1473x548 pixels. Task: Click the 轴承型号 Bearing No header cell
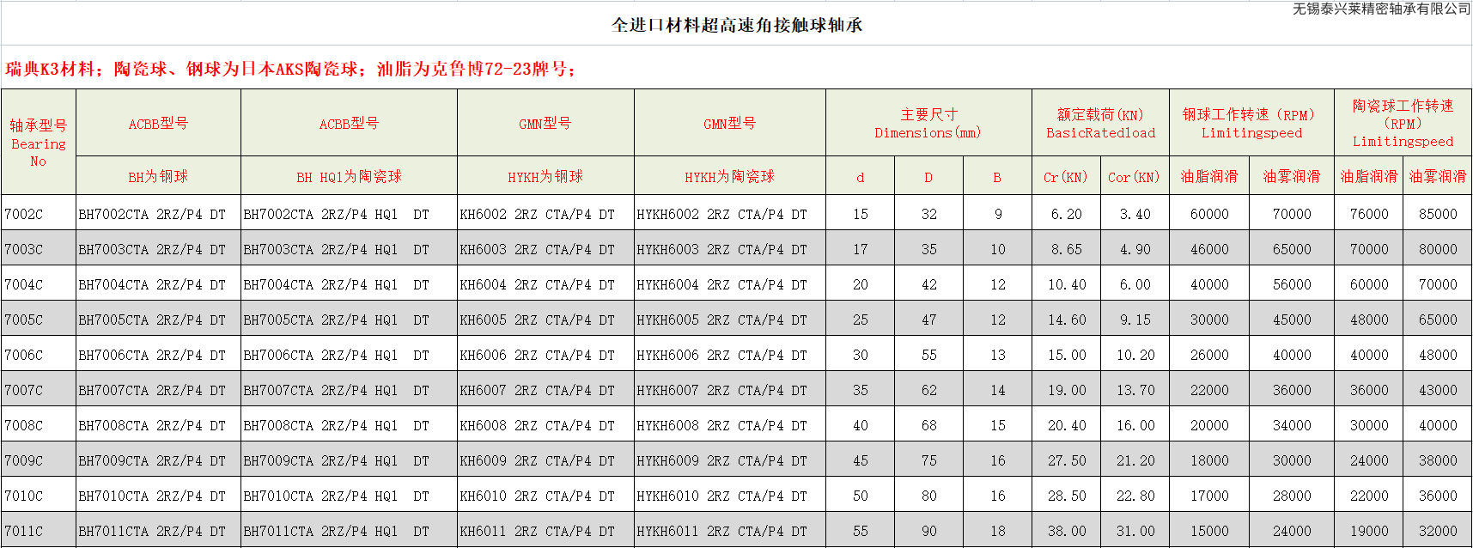[x=38, y=143]
